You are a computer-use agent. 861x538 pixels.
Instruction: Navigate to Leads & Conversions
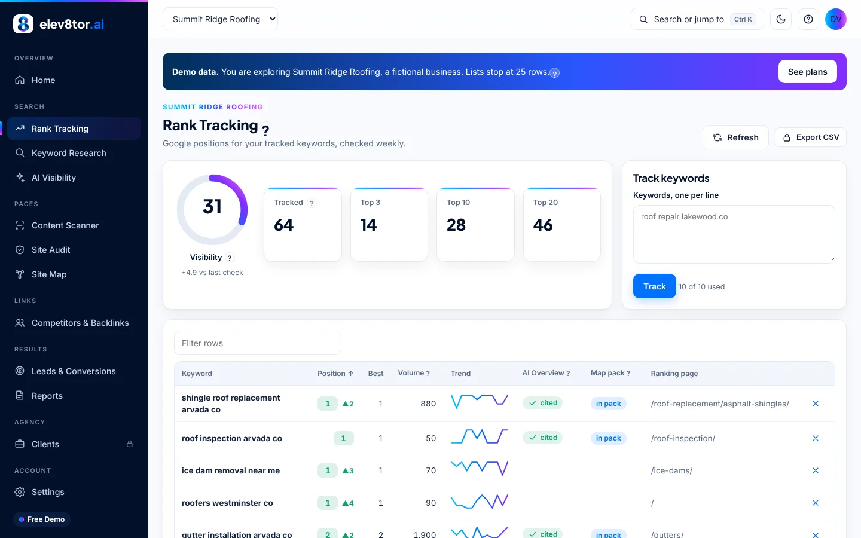[x=74, y=371]
